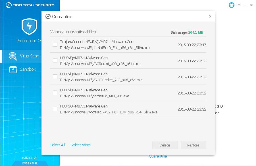Click the Manage quarantined files heading
This screenshot has height=166, width=256.
point(73,32)
